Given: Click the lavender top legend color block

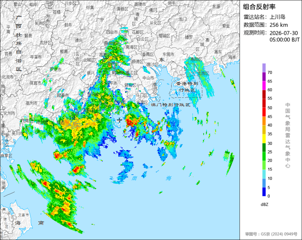Looking at the screenshot, I should click(264, 68).
